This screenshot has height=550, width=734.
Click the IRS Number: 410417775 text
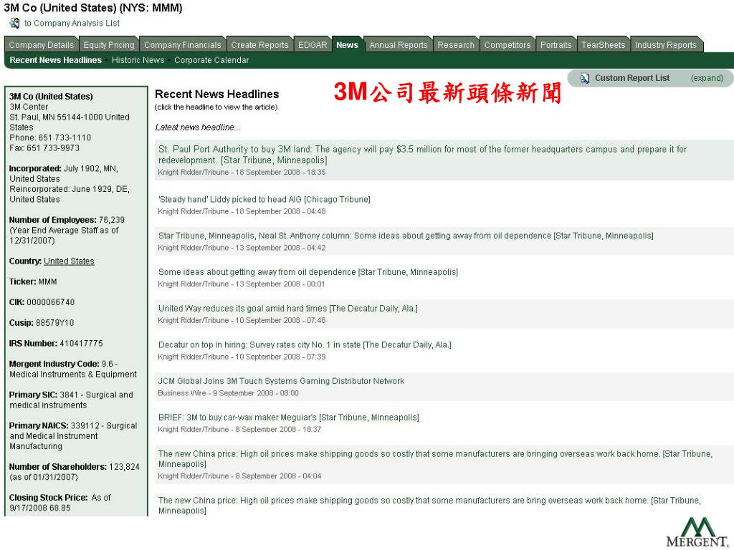click(x=56, y=343)
